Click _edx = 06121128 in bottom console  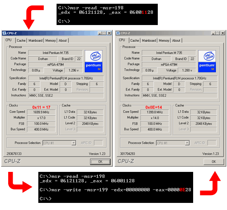coord(63,181)
